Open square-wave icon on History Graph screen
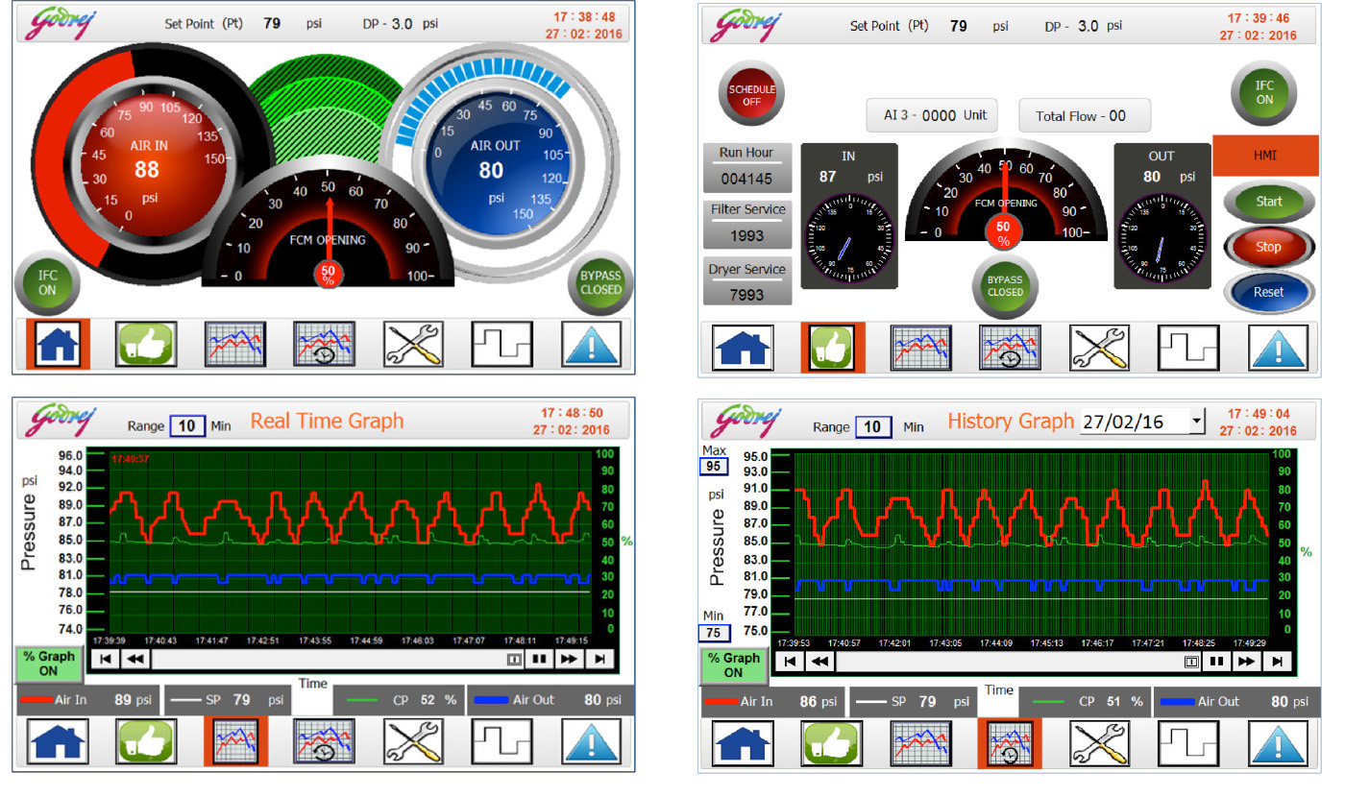The image size is (1345, 797). coord(1188,744)
